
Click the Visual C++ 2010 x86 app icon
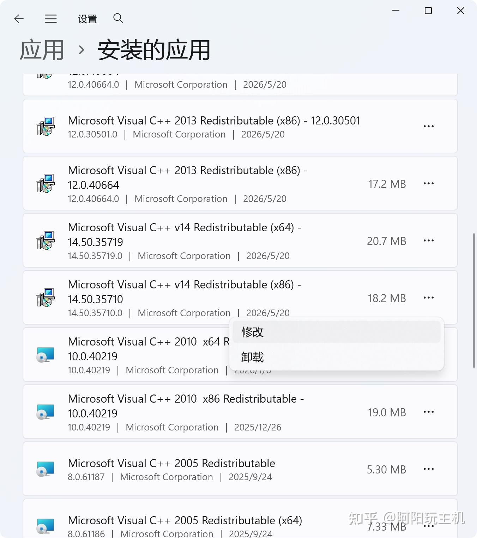[x=46, y=412]
